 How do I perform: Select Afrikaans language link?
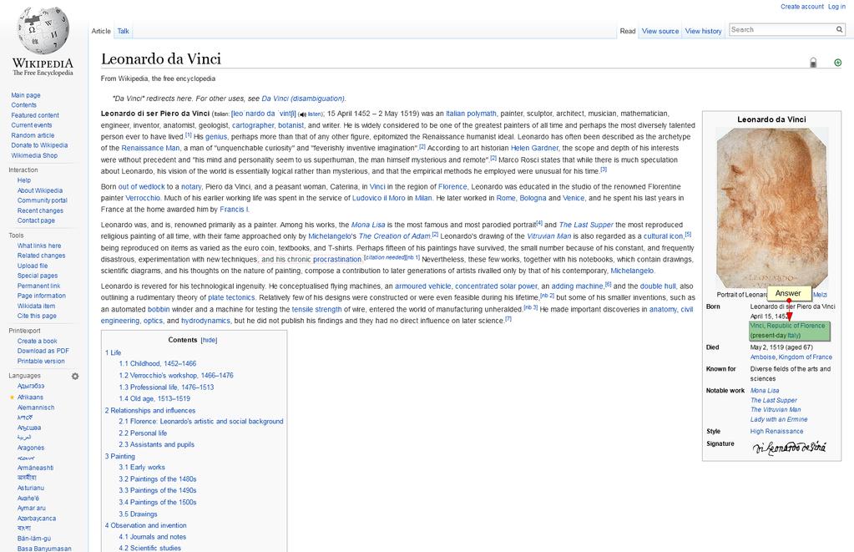(x=30, y=398)
